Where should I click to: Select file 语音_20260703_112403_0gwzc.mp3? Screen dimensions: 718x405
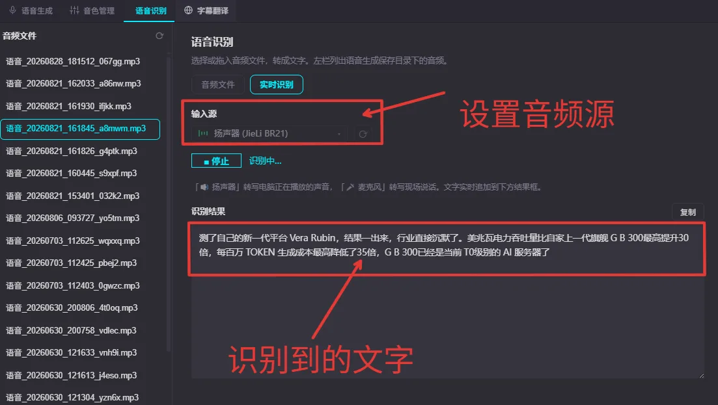tap(81, 285)
